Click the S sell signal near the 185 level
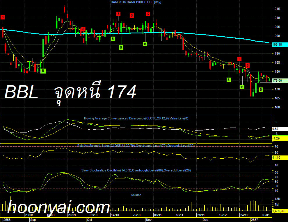This screenshot has height=222, width=288. (239, 59)
